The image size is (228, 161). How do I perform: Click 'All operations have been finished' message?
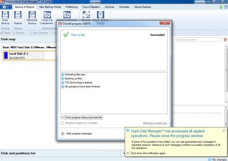tap(82, 86)
